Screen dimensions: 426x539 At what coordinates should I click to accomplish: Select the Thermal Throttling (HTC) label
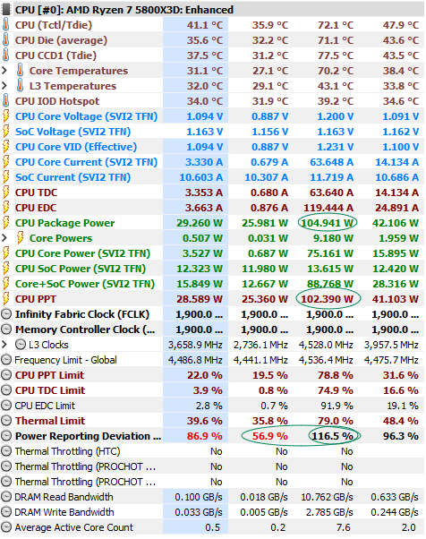68,451
